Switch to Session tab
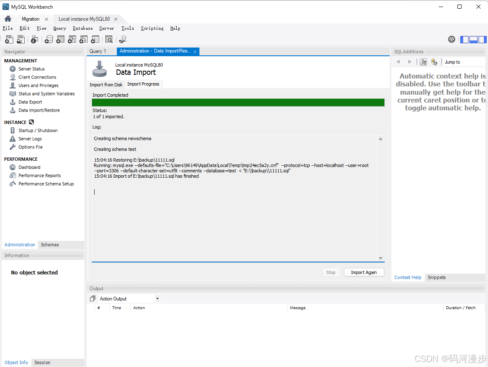The height and width of the screenshot is (367, 488). coord(43,362)
